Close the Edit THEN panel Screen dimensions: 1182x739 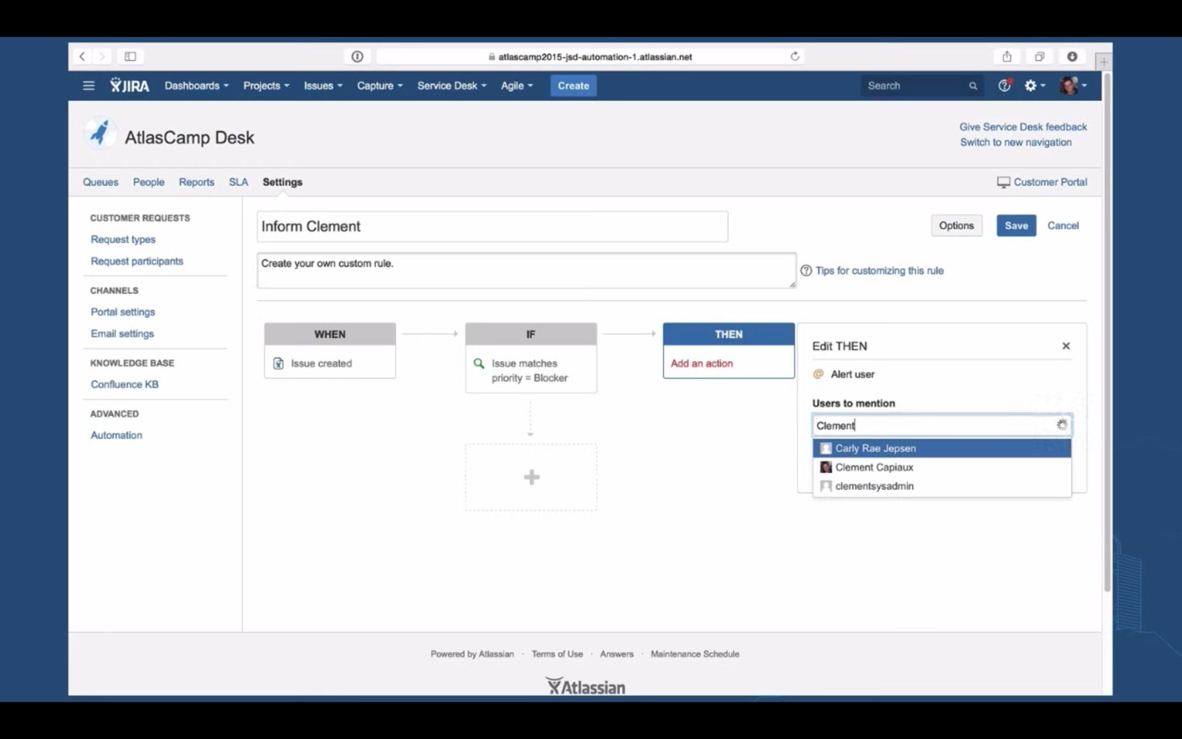pyautogui.click(x=1066, y=346)
